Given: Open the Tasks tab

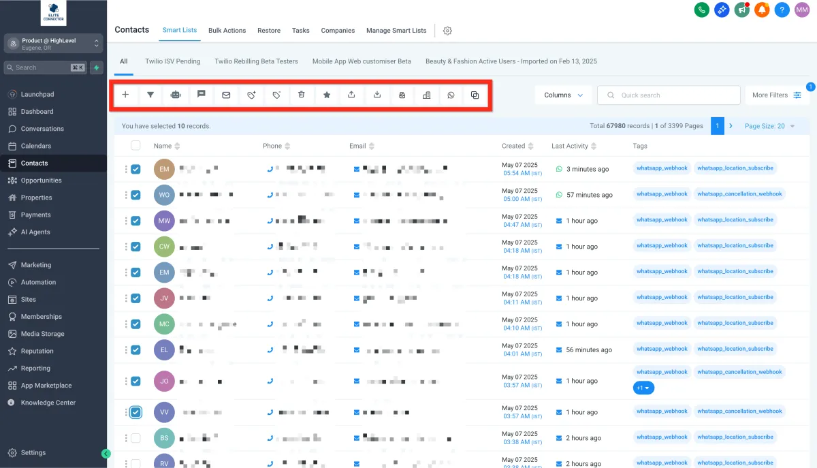Looking at the screenshot, I should point(301,31).
